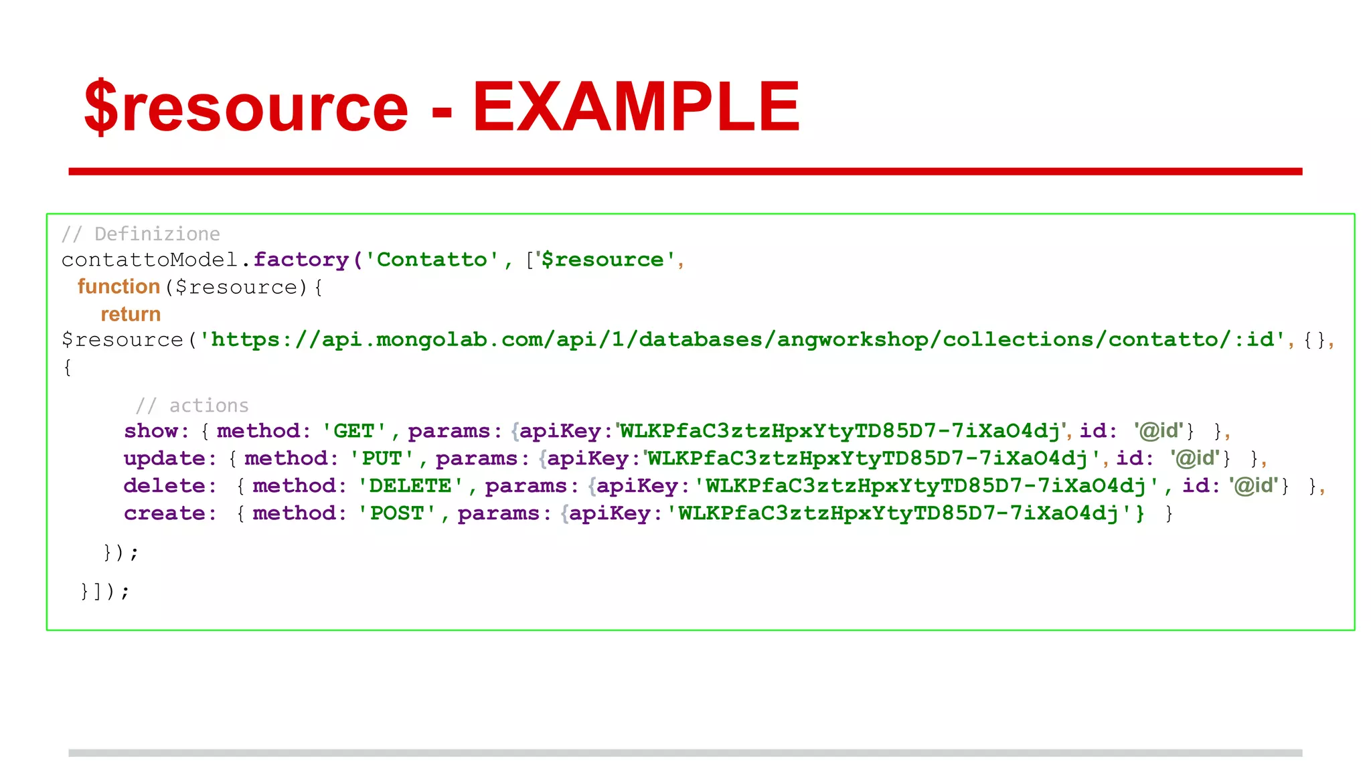Click the 'create:' action name
Viewport: 1371px width, 771px height.
(x=170, y=513)
